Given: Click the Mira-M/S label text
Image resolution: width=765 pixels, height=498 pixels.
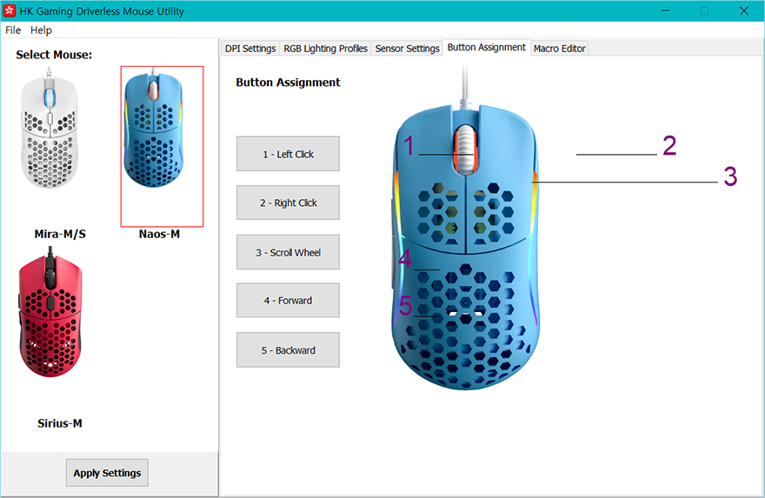Looking at the screenshot, I should pyautogui.click(x=60, y=234).
